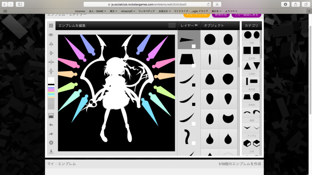Open the keyboard shortcuts icon in editor header
Screen dimensions: 312x175
[172, 25]
